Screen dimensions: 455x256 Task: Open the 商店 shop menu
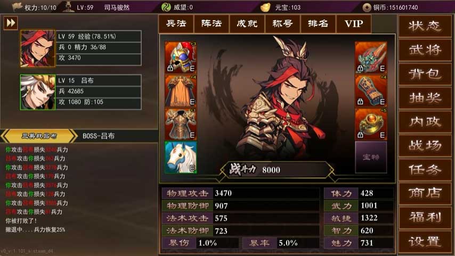(x=425, y=193)
